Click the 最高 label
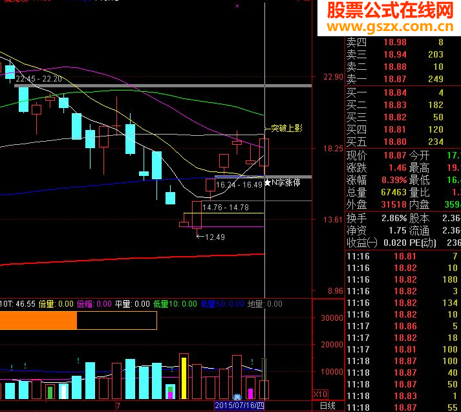461x412 pixels. coord(419,168)
